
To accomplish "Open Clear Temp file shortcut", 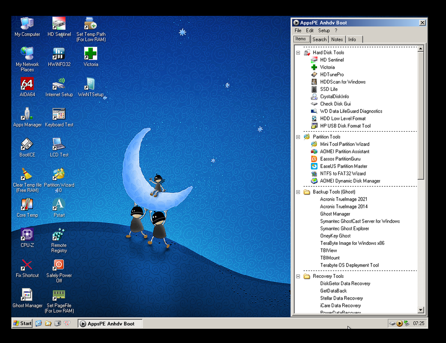I will point(27,180).
